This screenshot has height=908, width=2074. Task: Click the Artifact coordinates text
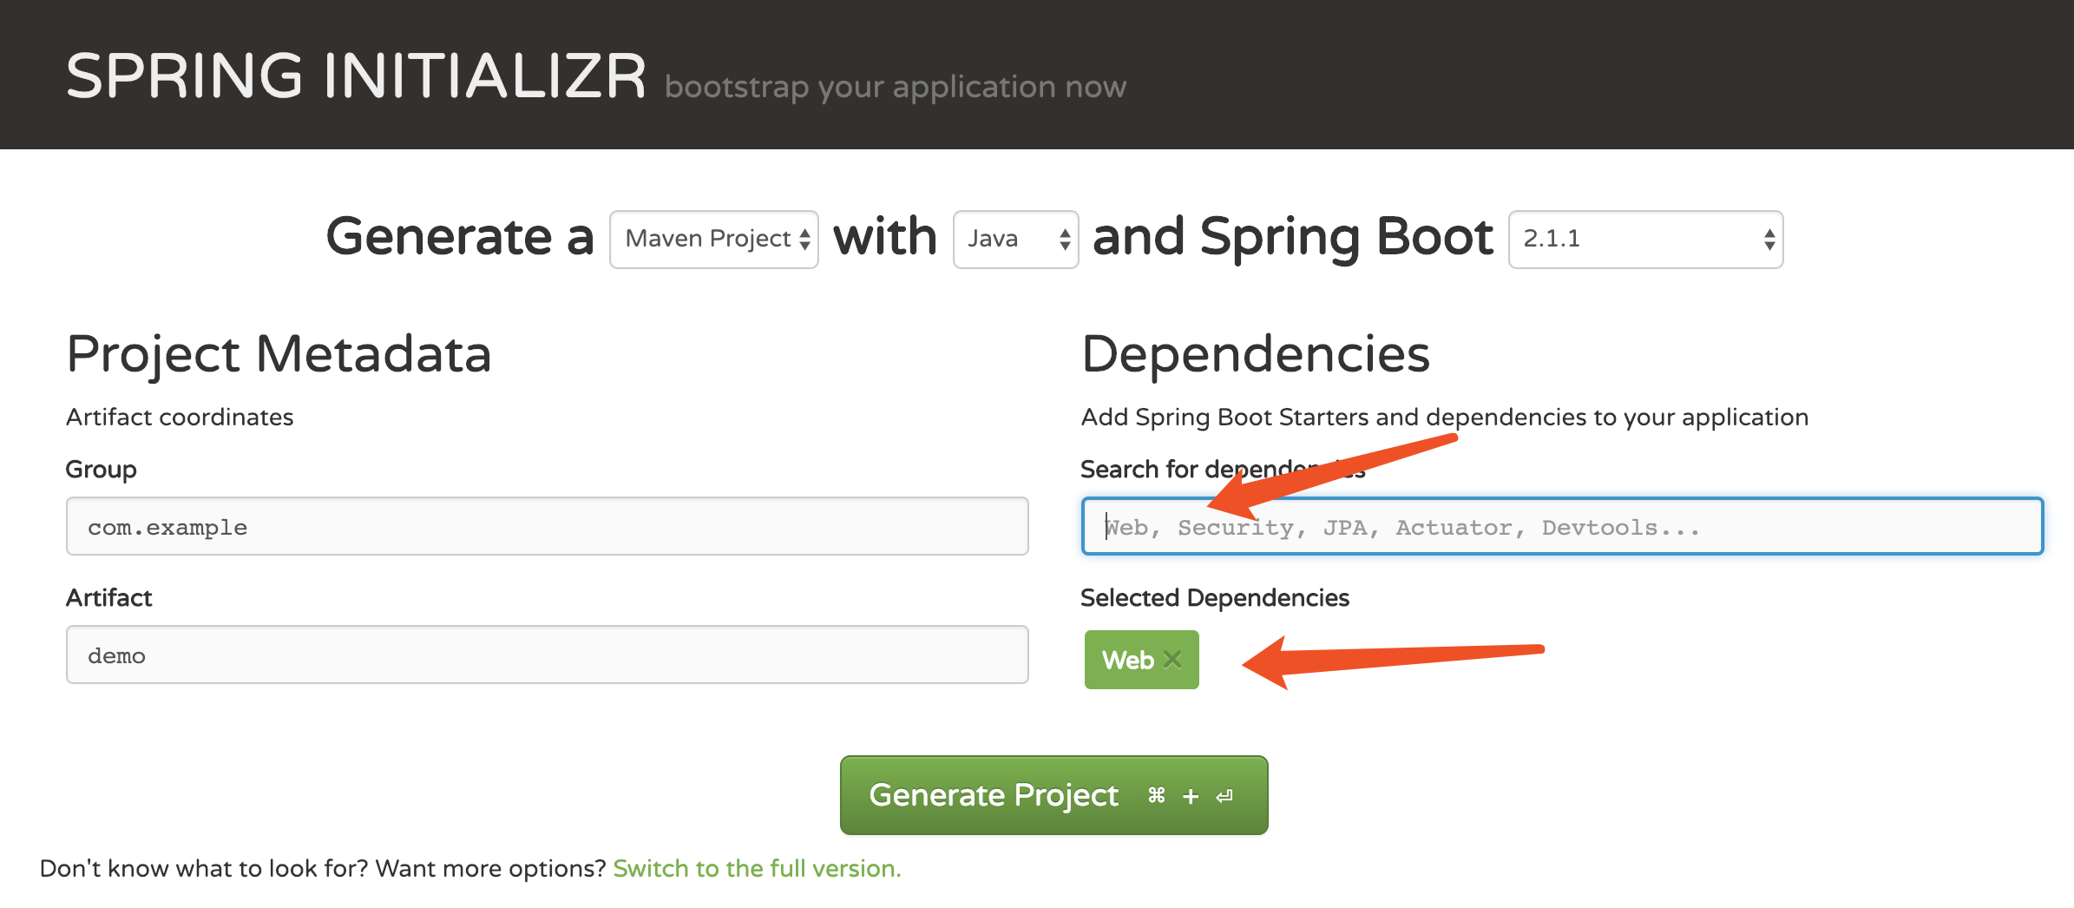click(180, 417)
